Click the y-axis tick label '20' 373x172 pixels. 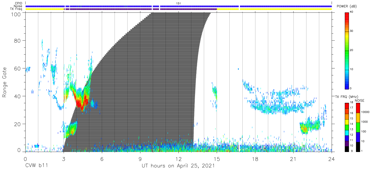click(18, 124)
